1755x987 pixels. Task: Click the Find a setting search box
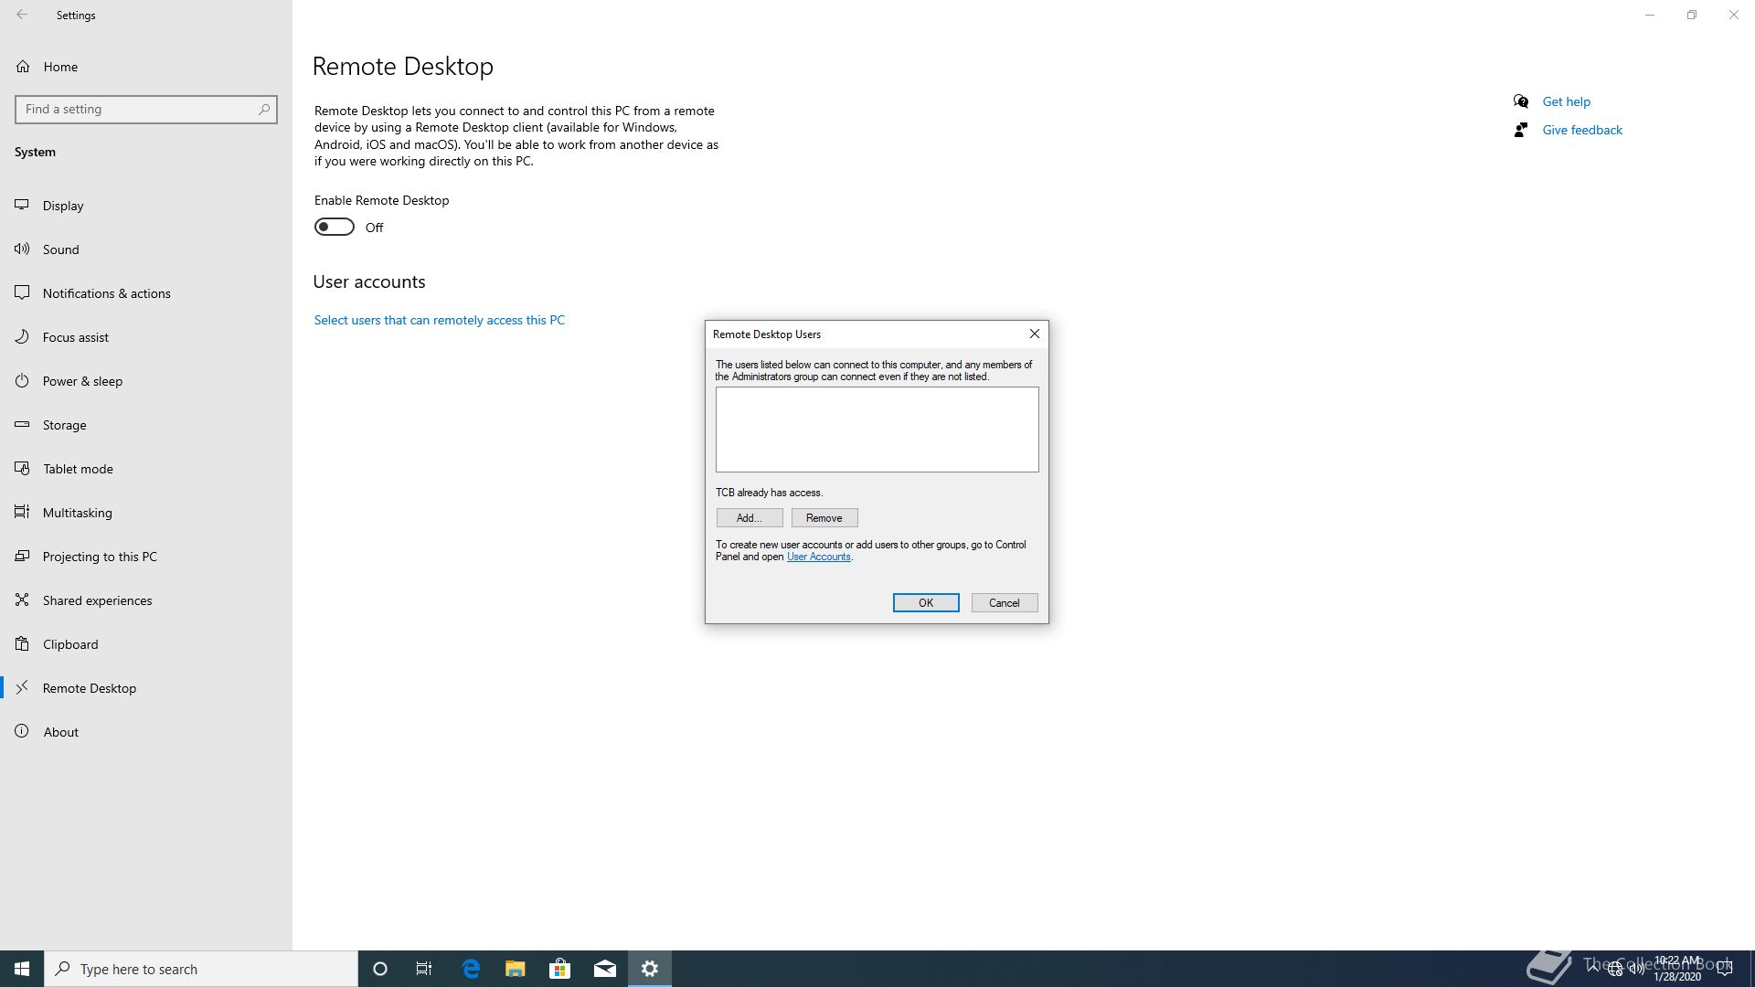pos(146,110)
